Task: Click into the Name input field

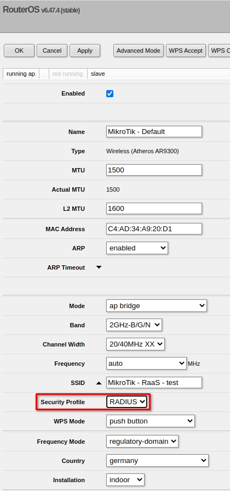Action: pyautogui.click(x=154, y=131)
